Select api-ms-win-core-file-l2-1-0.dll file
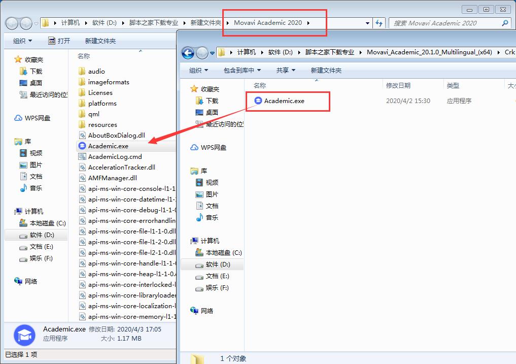This screenshot has height=364, width=516. pos(127,253)
